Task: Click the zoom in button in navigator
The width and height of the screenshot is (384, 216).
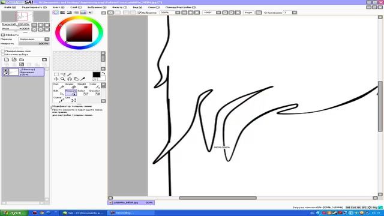Action: tap(40, 25)
